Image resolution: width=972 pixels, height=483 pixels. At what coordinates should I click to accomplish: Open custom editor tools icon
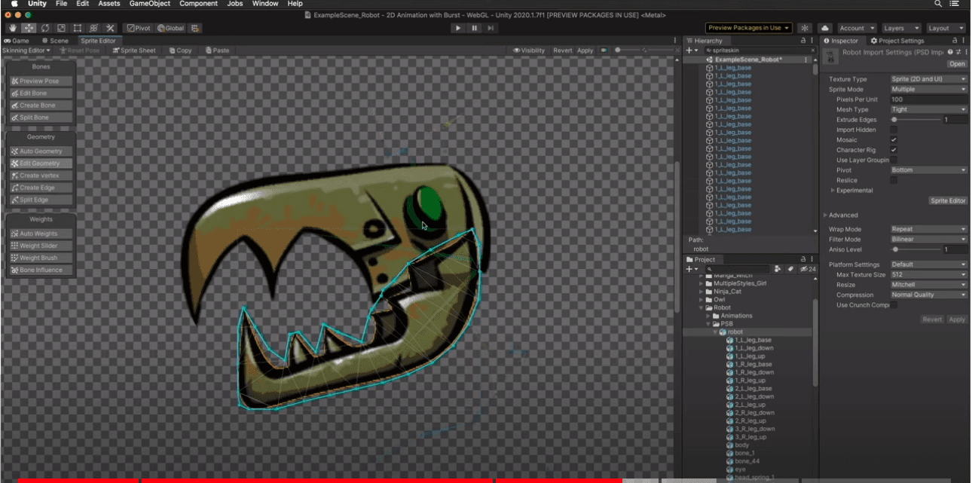110,28
